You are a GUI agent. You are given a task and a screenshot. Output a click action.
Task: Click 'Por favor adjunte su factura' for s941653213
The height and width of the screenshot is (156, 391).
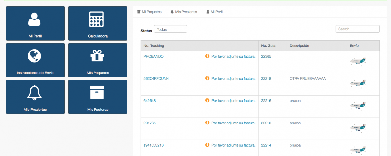tap(234, 145)
